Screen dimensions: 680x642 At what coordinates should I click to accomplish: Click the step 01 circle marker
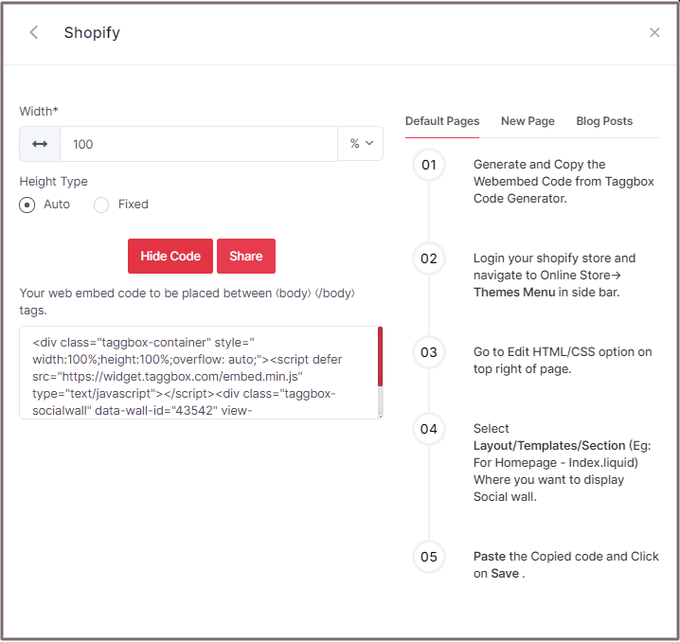(429, 165)
